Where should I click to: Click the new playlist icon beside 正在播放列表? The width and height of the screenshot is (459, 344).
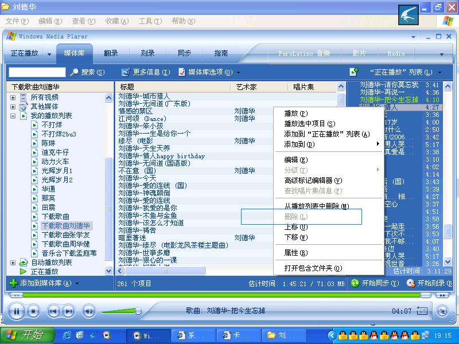coord(353,72)
